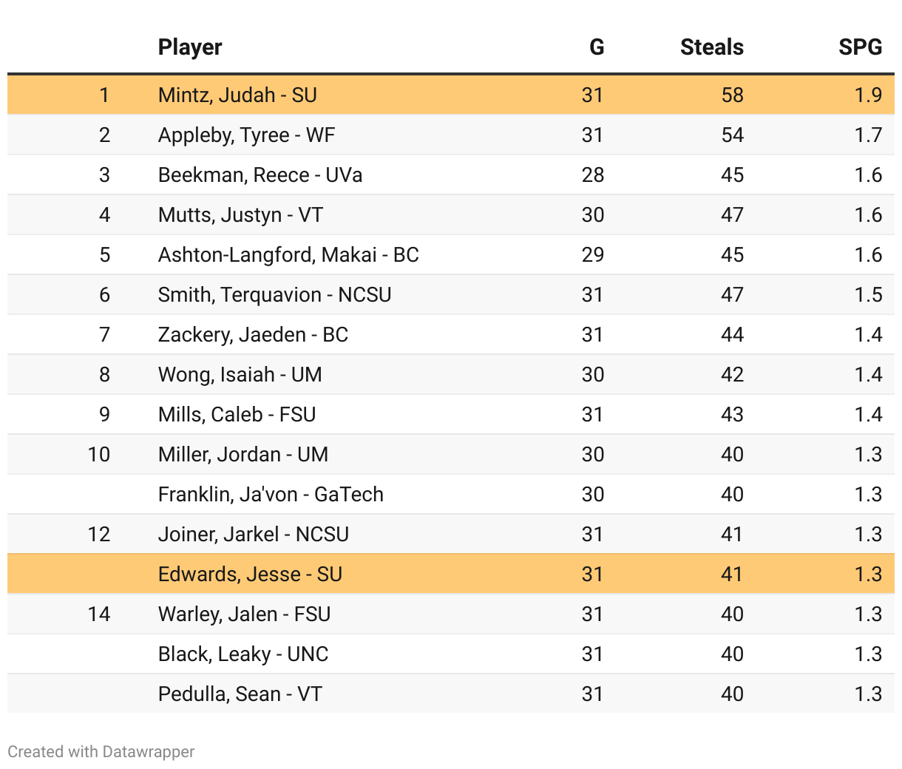Click Ashton-Langford, Makai - BC entry
Viewport: 902px width, 769px height.
pyautogui.click(x=288, y=255)
